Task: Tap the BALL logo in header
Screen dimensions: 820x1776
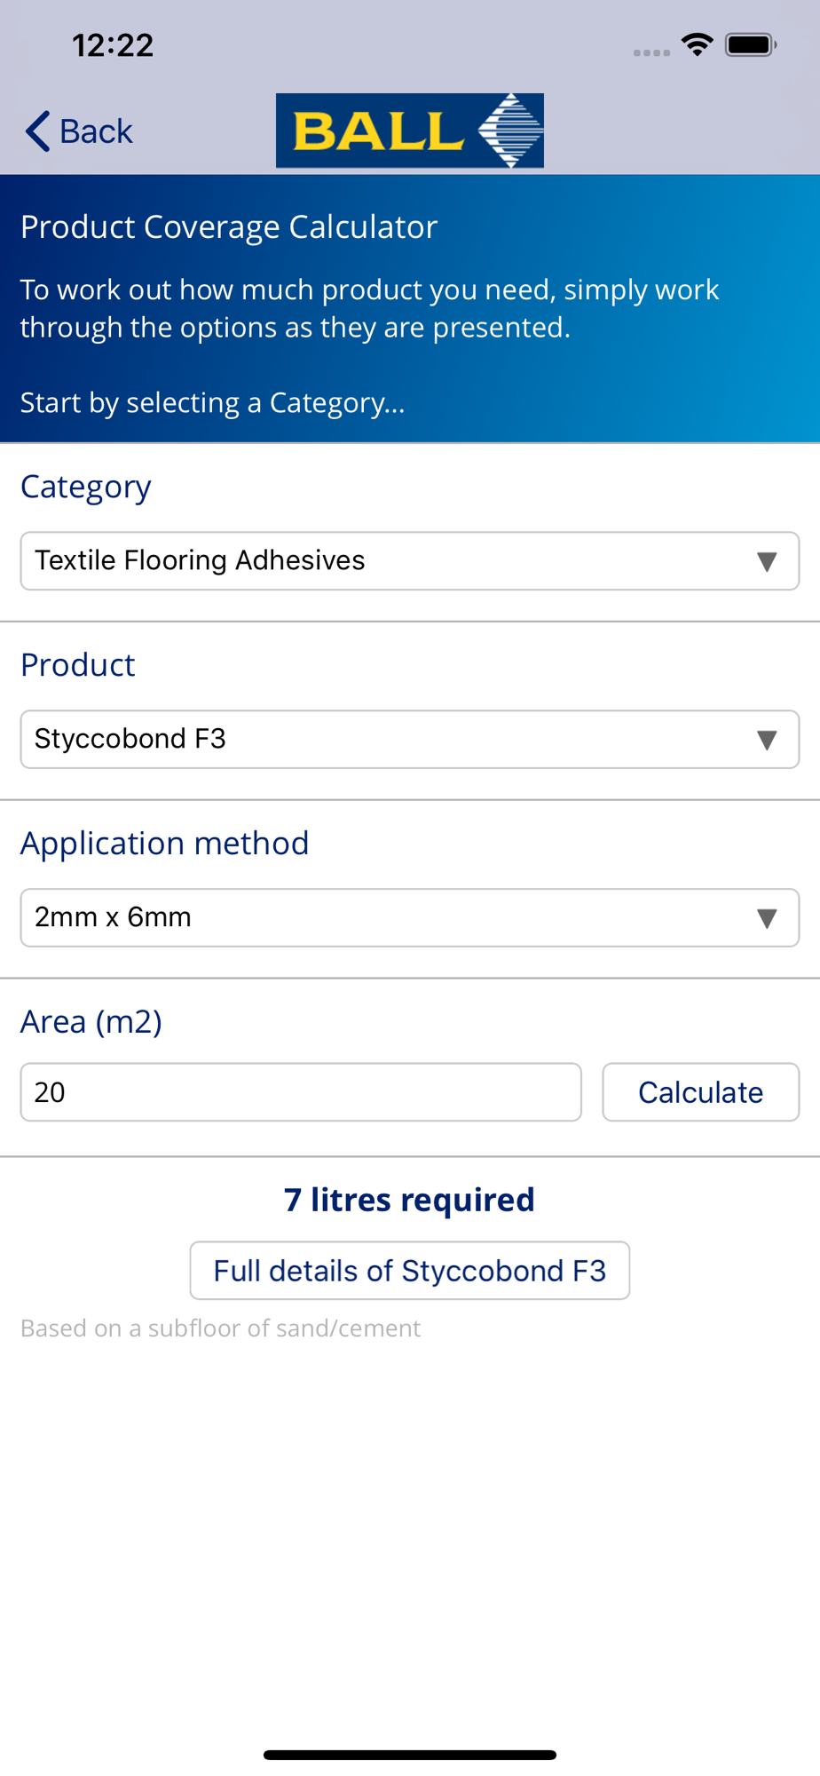Action: pos(409,131)
